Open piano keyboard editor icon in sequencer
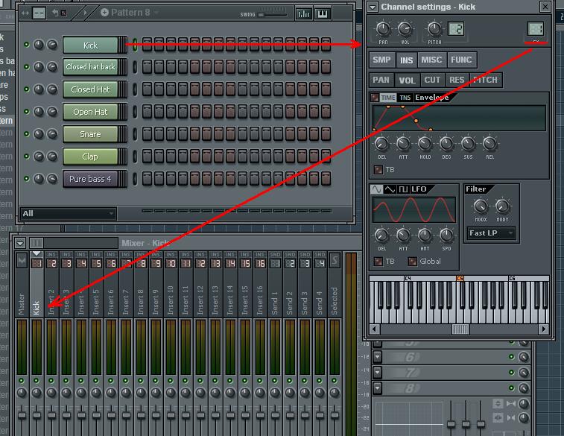This screenshot has height=436, width=564. (323, 13)
